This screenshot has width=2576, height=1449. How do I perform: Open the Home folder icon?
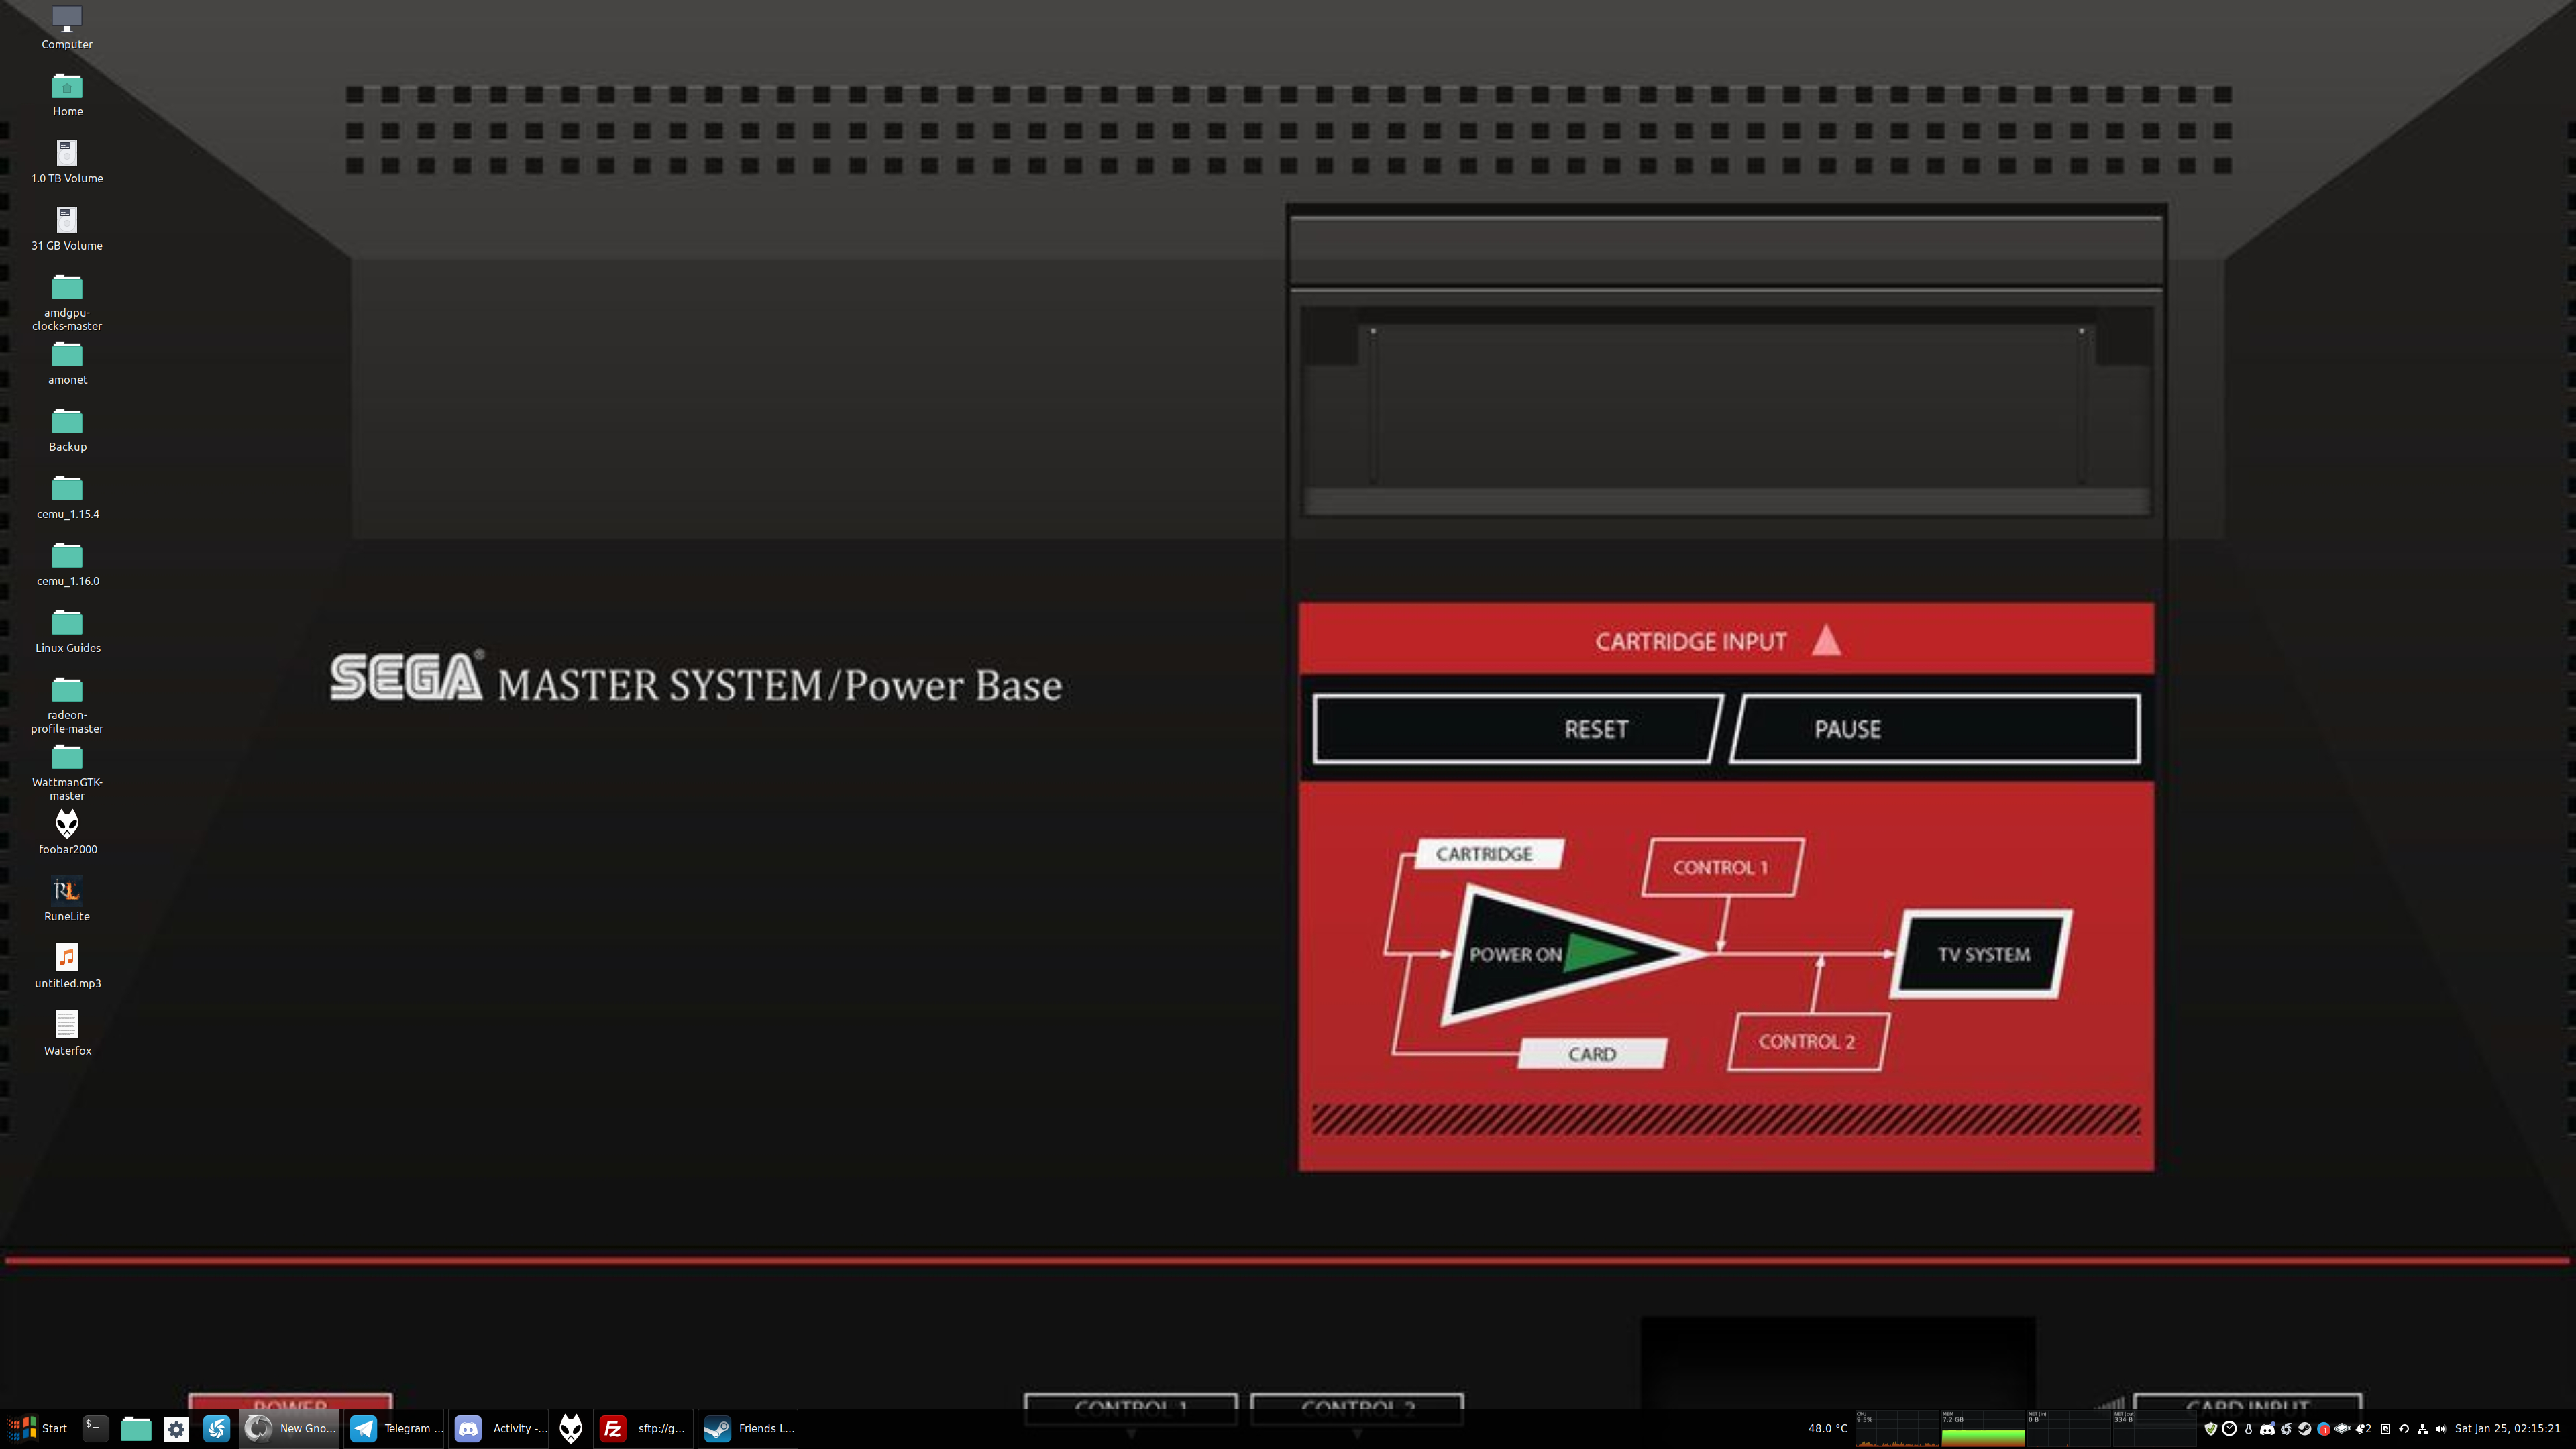click(67, 95)
